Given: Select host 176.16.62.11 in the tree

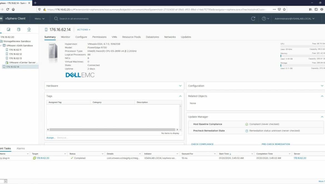Looking at the screenshot, I should (x=15, y=50).
